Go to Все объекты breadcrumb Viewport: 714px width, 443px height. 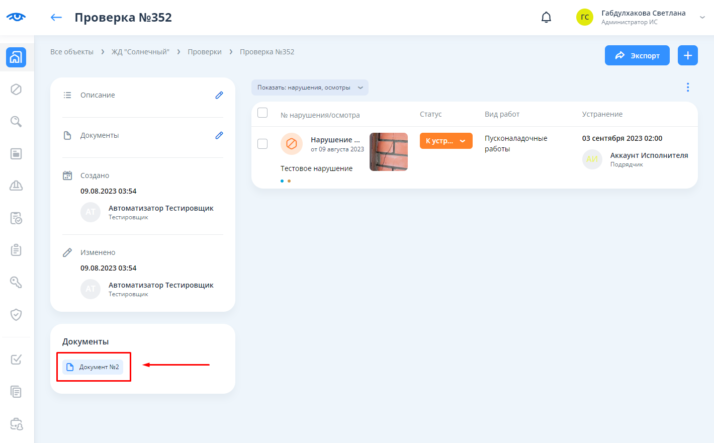(72, 52)
